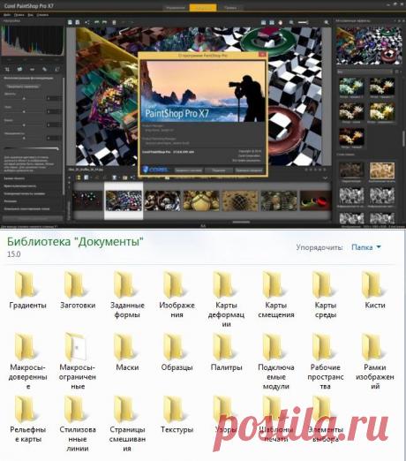Open the Текстуры folder
Image resolution: width=406 pixels, height=461 pixels.
click(x=177, y=414)
